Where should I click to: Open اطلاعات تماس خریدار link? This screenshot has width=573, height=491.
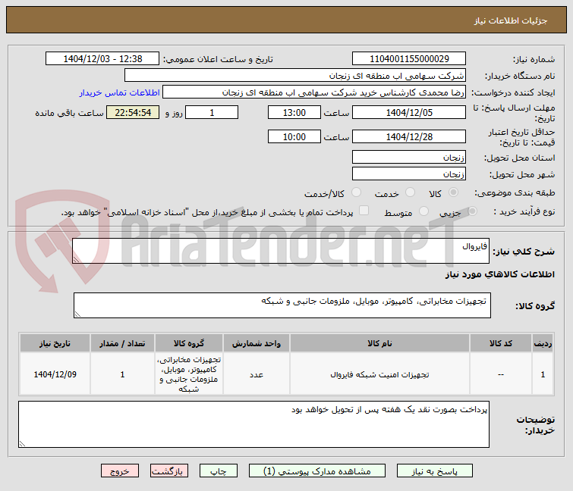coord(119,92)
